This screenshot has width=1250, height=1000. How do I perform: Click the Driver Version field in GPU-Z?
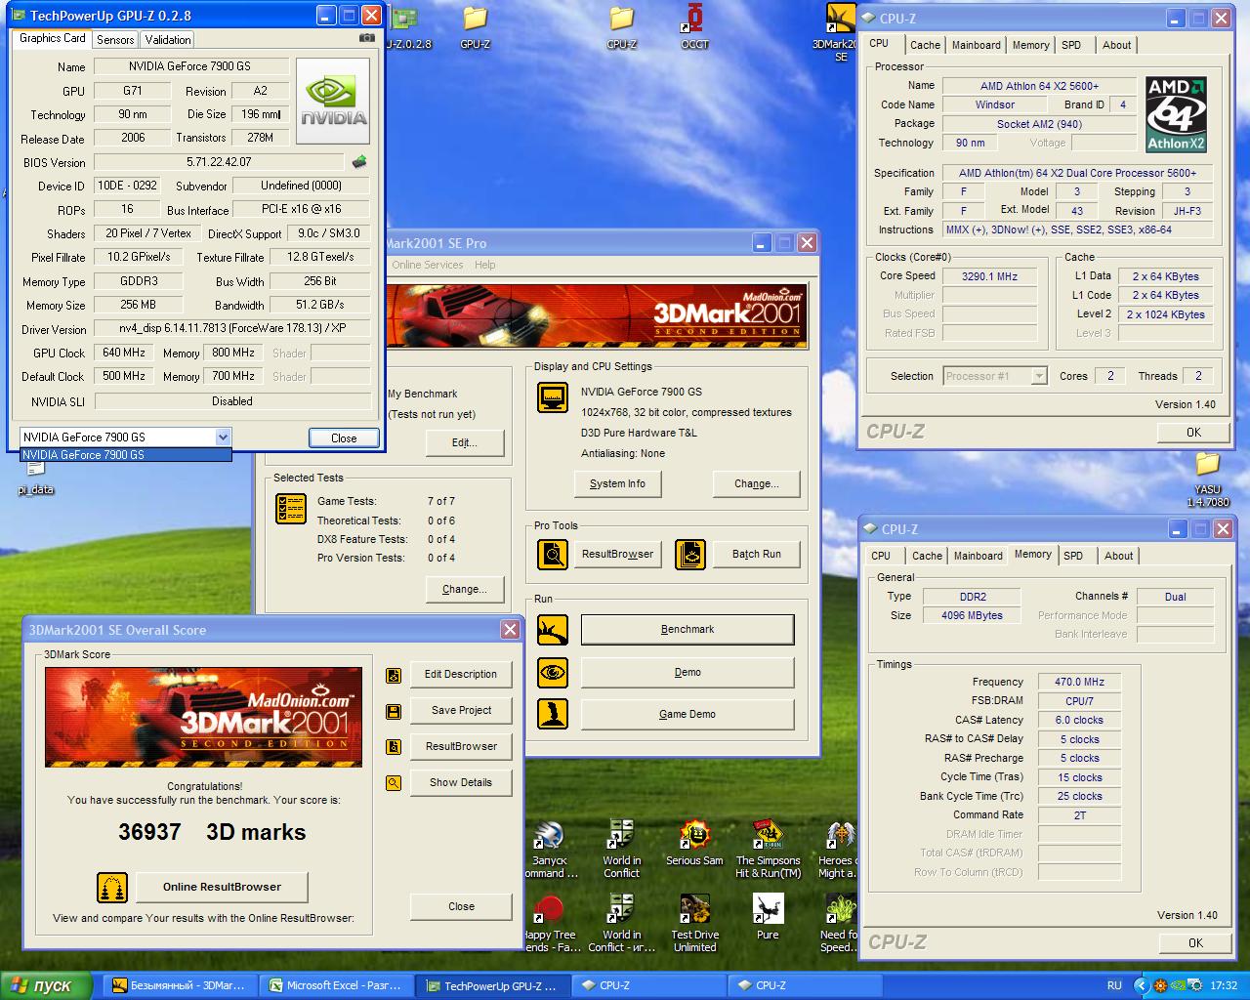(232, 329)
